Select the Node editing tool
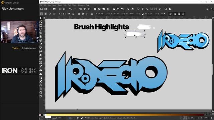This screenshot has width=214, height=120. tap(41, 22)
